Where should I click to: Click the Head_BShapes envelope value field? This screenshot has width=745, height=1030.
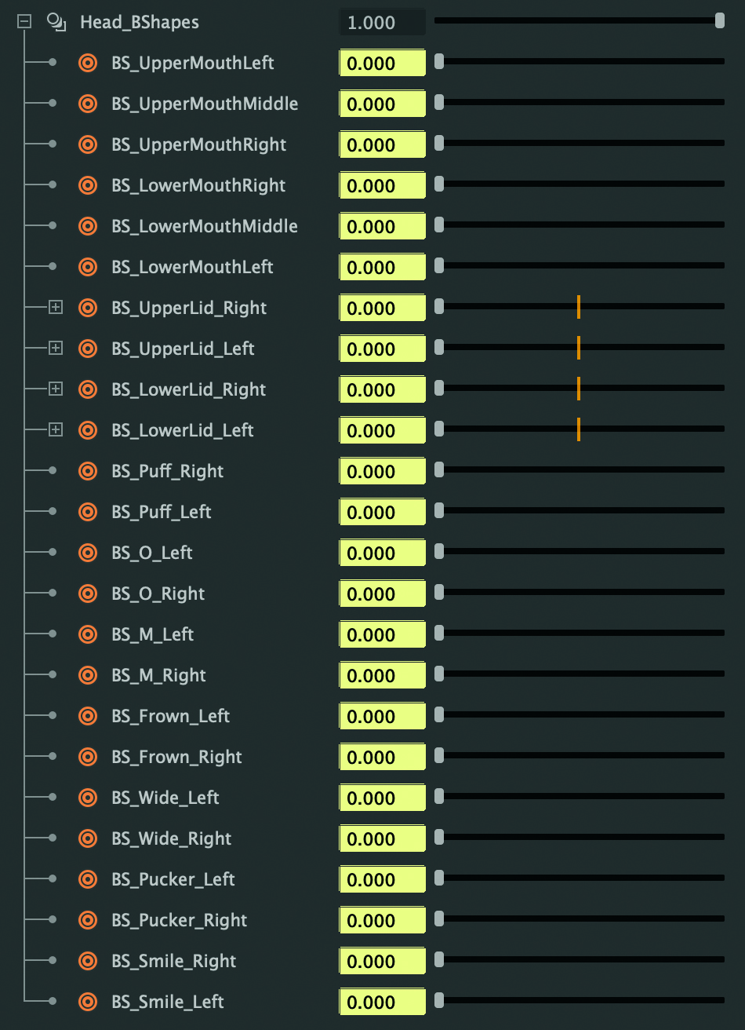point(383,22)
